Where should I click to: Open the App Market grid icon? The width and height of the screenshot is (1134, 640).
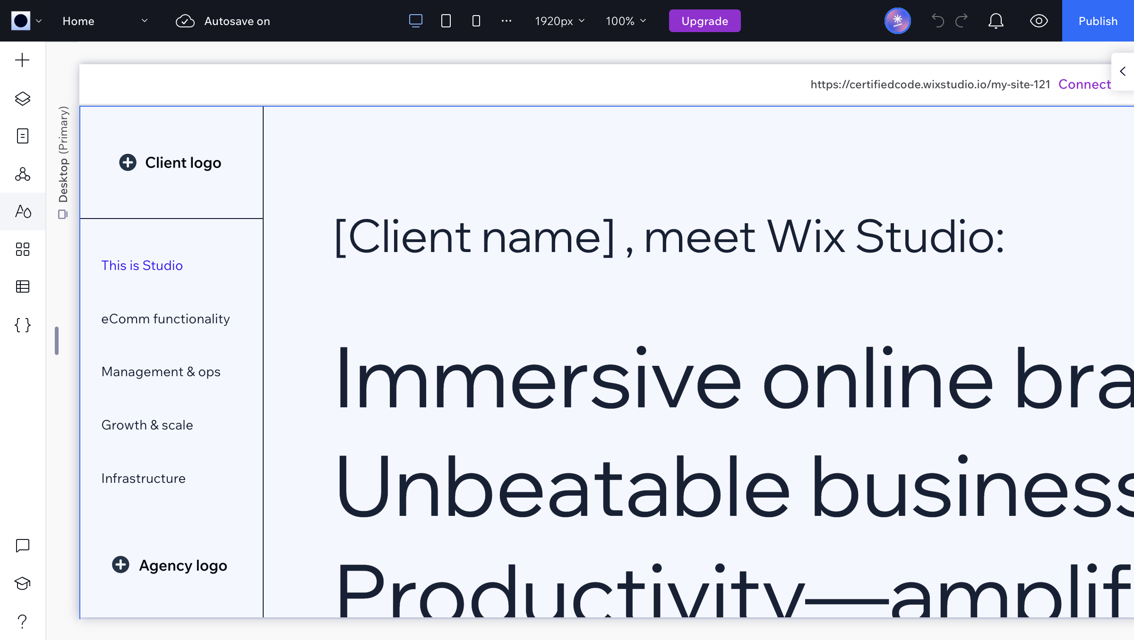coord(22,249)
